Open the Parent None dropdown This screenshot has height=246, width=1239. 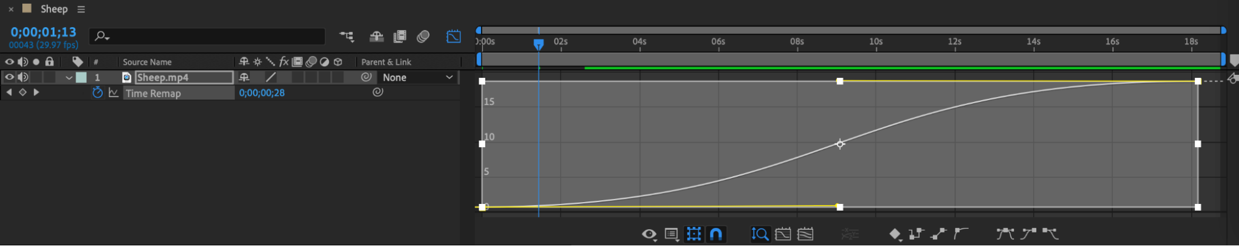click(x=418, y=77)
